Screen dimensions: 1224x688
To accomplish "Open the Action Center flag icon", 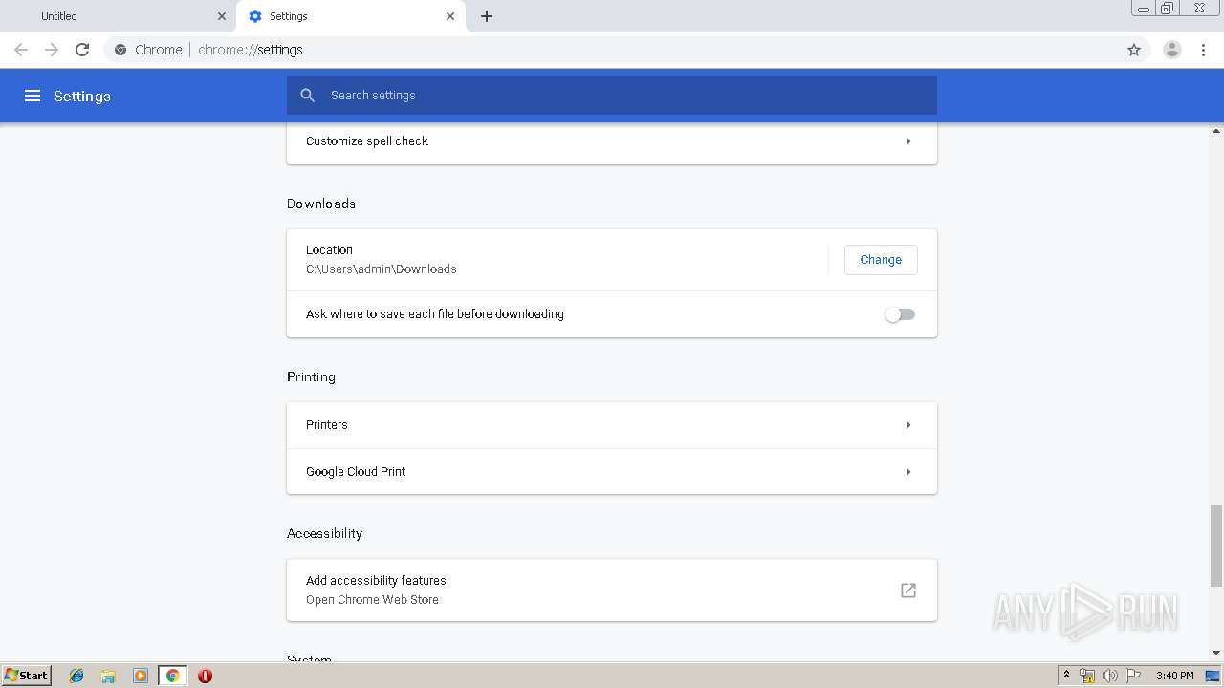I will click(1133, 676).
